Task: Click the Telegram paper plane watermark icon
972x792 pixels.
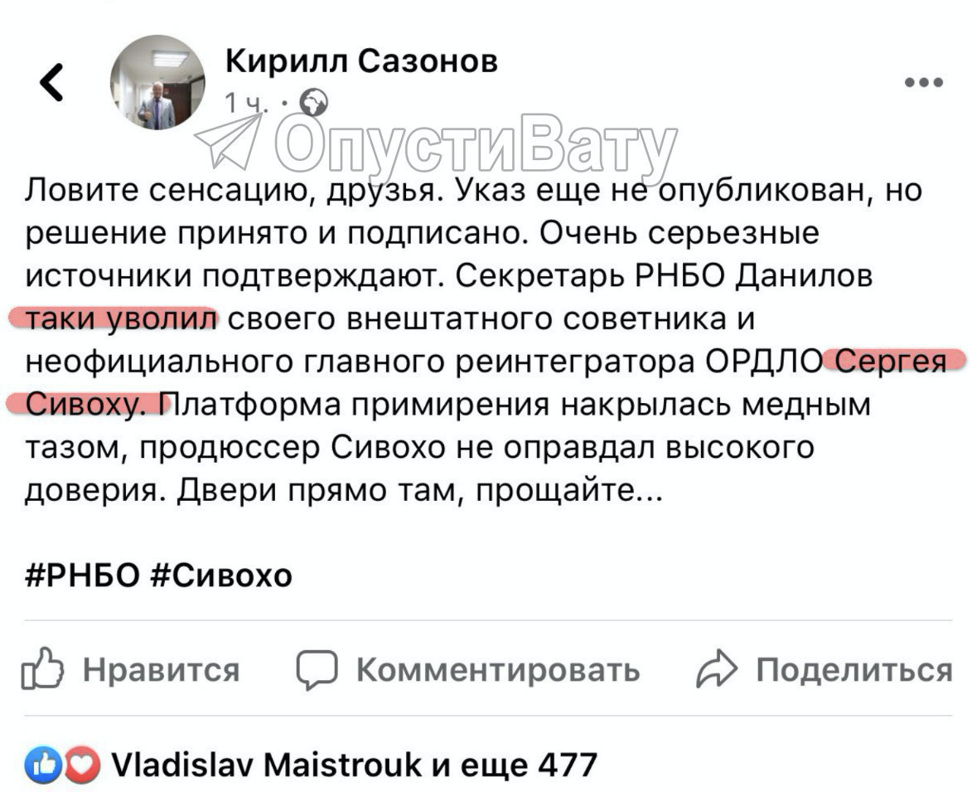Action: coord(227,142)
